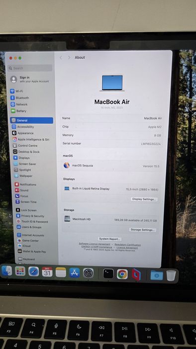Image resolution: width=196 pixels, height=349 pixels.
Task: Open Launchpad from the Dock
Action: 20,271
